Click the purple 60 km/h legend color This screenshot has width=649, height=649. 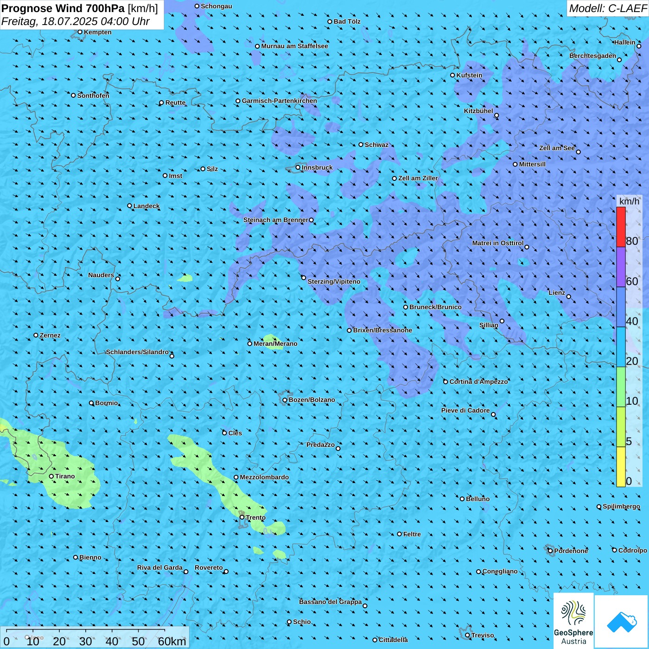tap(621, 267)
